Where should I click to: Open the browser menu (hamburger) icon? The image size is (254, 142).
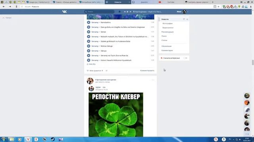click(x=241, y=2)
